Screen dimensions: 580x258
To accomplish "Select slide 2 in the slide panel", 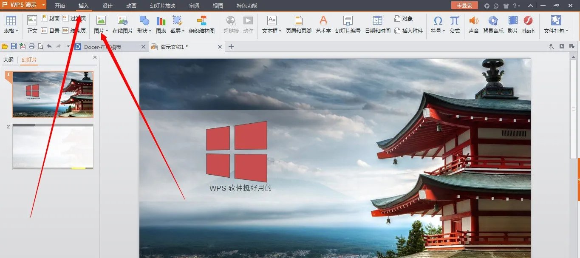I will click(53, 147).
